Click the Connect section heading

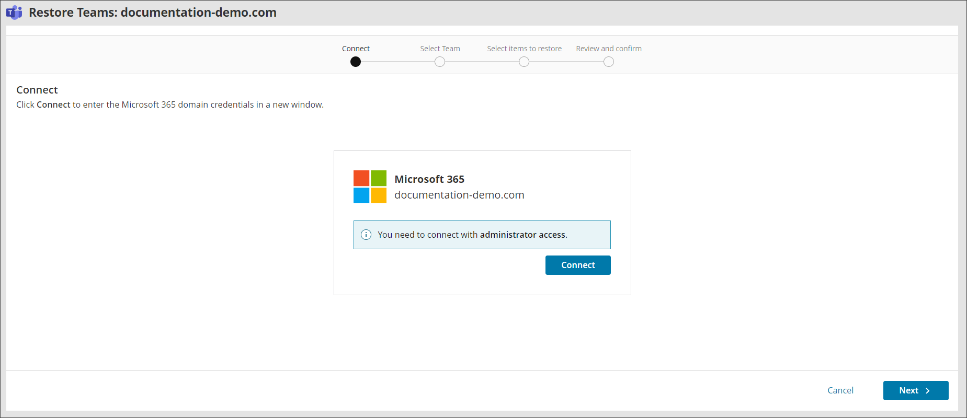coord(37,90)
